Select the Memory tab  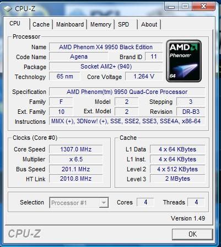coord(101,24)
